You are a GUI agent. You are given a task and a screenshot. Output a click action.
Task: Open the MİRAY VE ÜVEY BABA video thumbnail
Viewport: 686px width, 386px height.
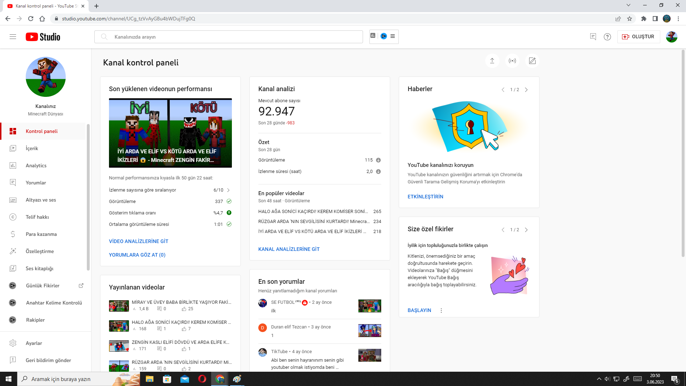(x=119, y=306)
